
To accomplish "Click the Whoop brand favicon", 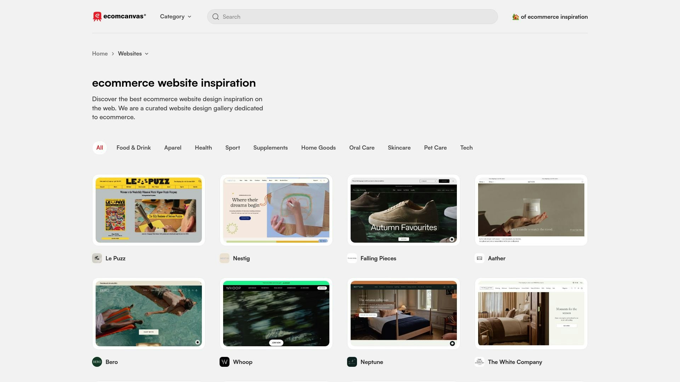I will pos(225,362).
